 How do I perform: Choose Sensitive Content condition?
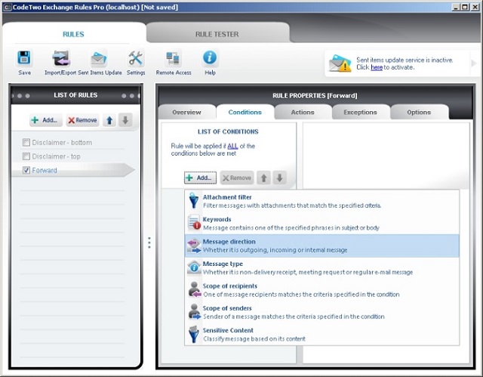(322, 335)
